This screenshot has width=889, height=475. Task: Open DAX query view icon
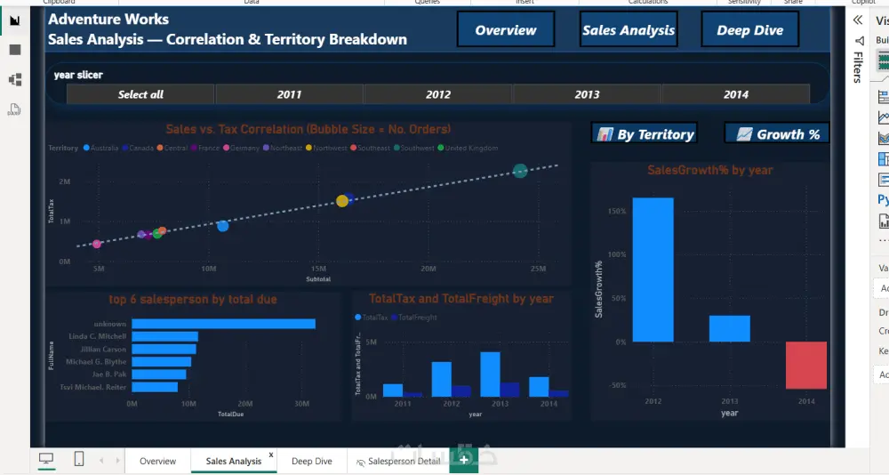coord(15,109)
